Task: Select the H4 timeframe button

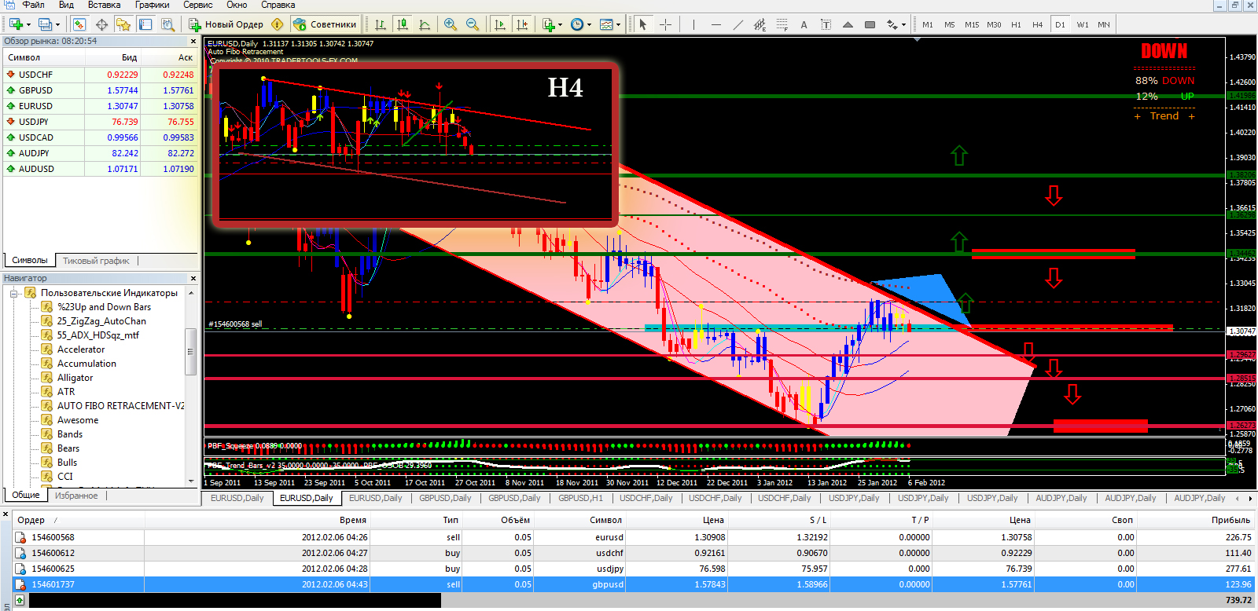Action: point(1037,24)
